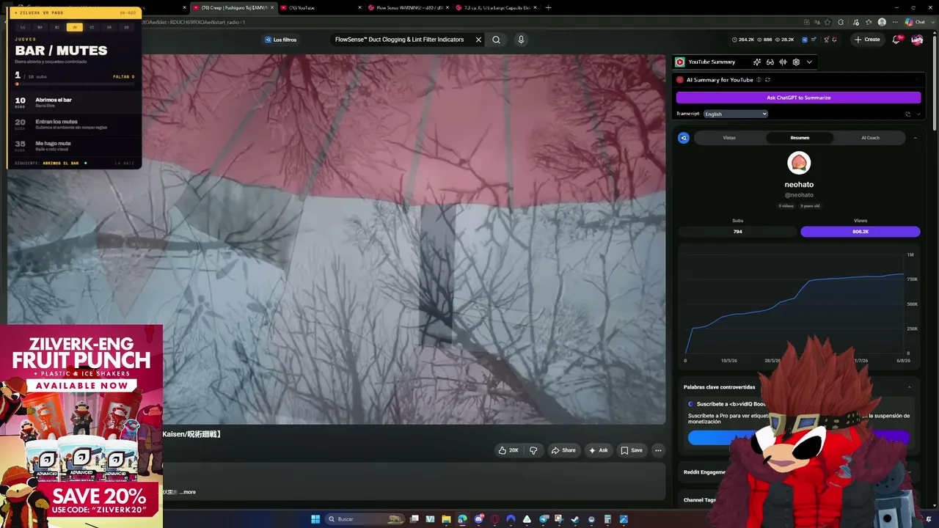Clear the search box with the X
Viewport: 939px width, 528px height.
pyautogui.click(x=478, y=40)
